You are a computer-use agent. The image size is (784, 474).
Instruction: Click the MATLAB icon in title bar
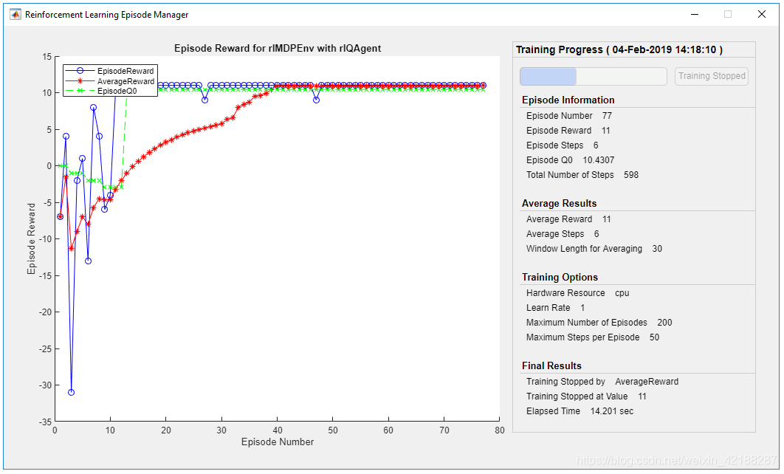(16, 15)
